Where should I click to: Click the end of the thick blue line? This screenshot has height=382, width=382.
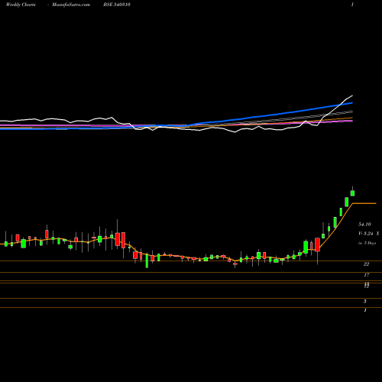(x=352, y=103)
